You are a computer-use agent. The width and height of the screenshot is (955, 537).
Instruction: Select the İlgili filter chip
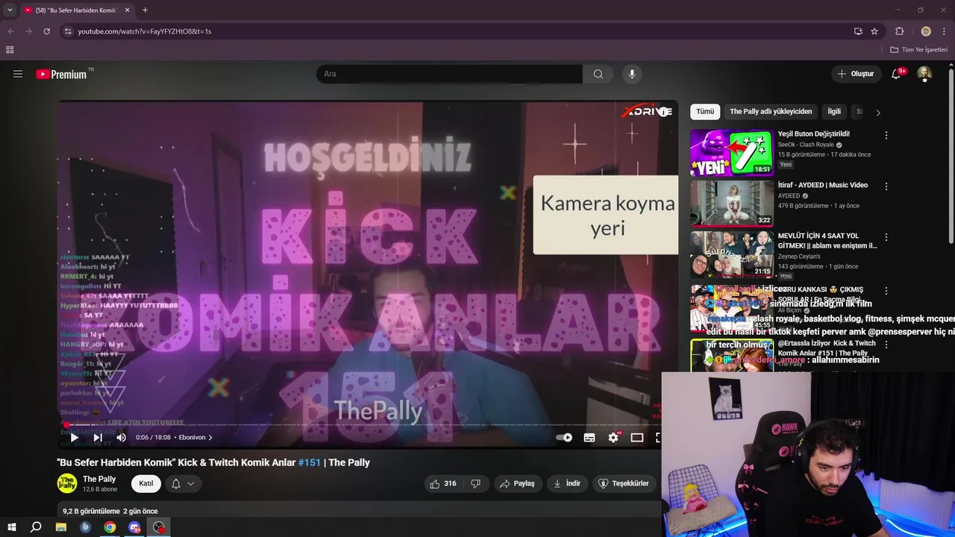(x=834, y=112)
